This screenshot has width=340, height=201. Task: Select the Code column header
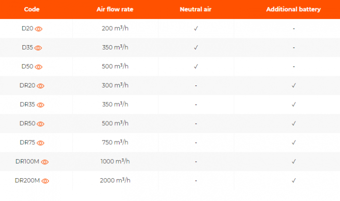coord(32,9)
